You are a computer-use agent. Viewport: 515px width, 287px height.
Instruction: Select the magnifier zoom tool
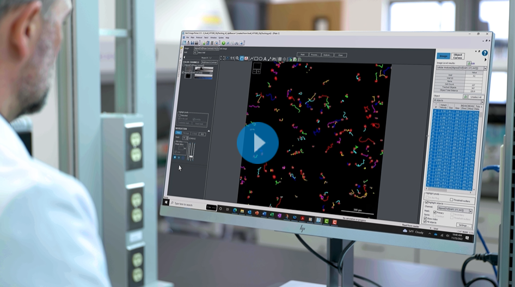point(237,58)
